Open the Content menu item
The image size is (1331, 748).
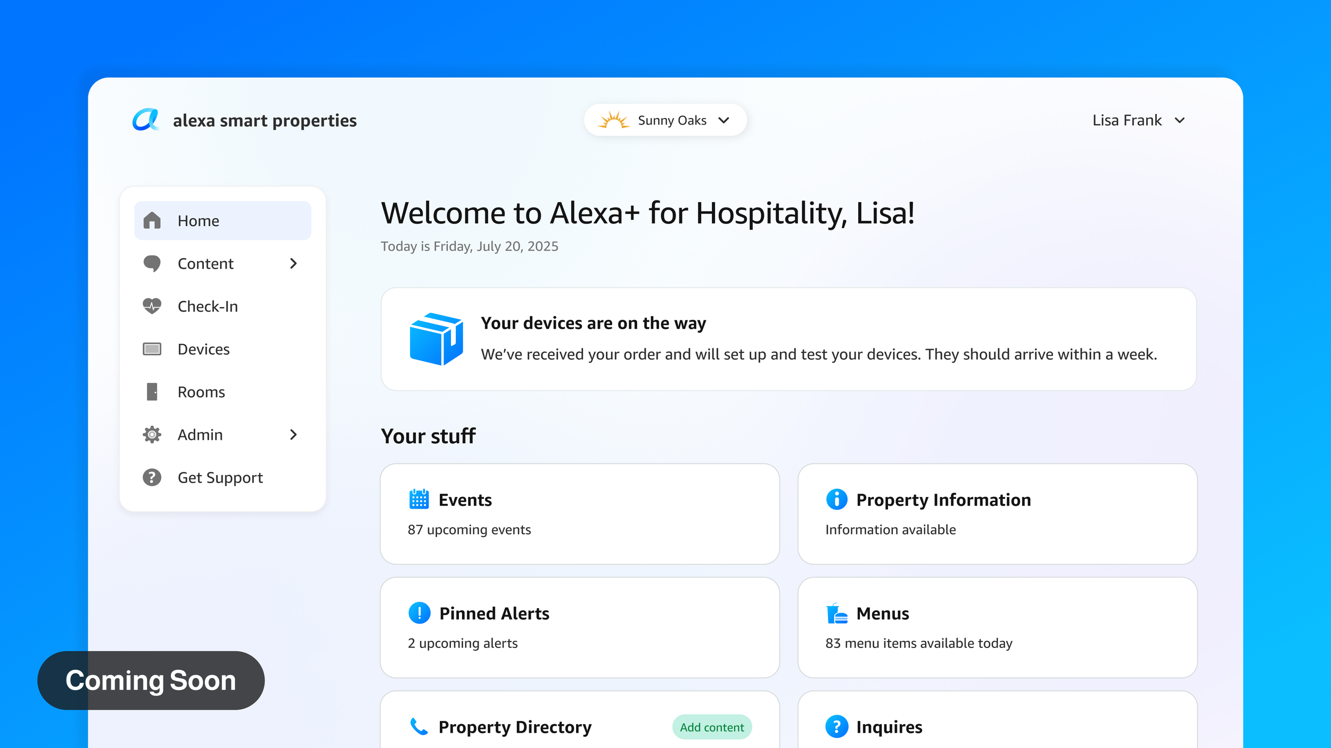point(223,263)
